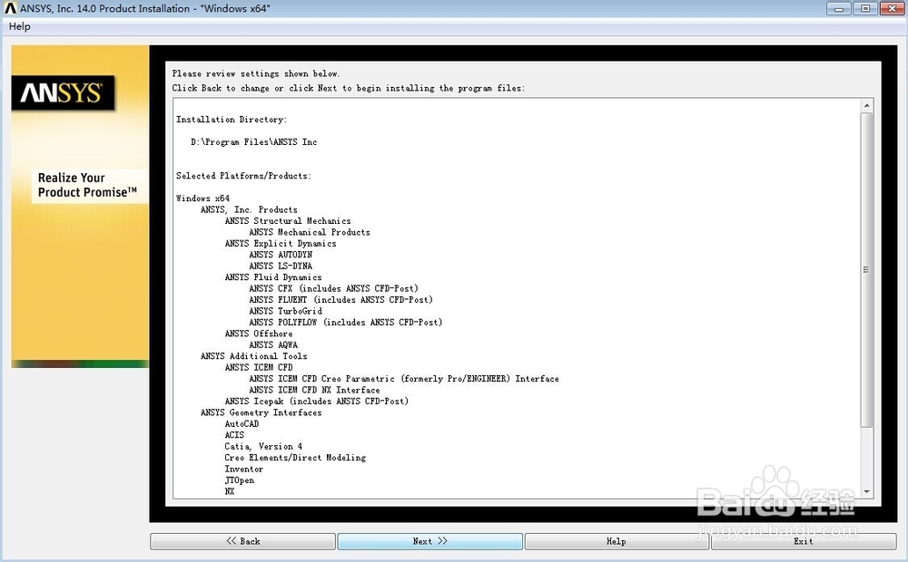908x562 pixels.
Task: Click the 'Inventor' line
Action: 243,469
